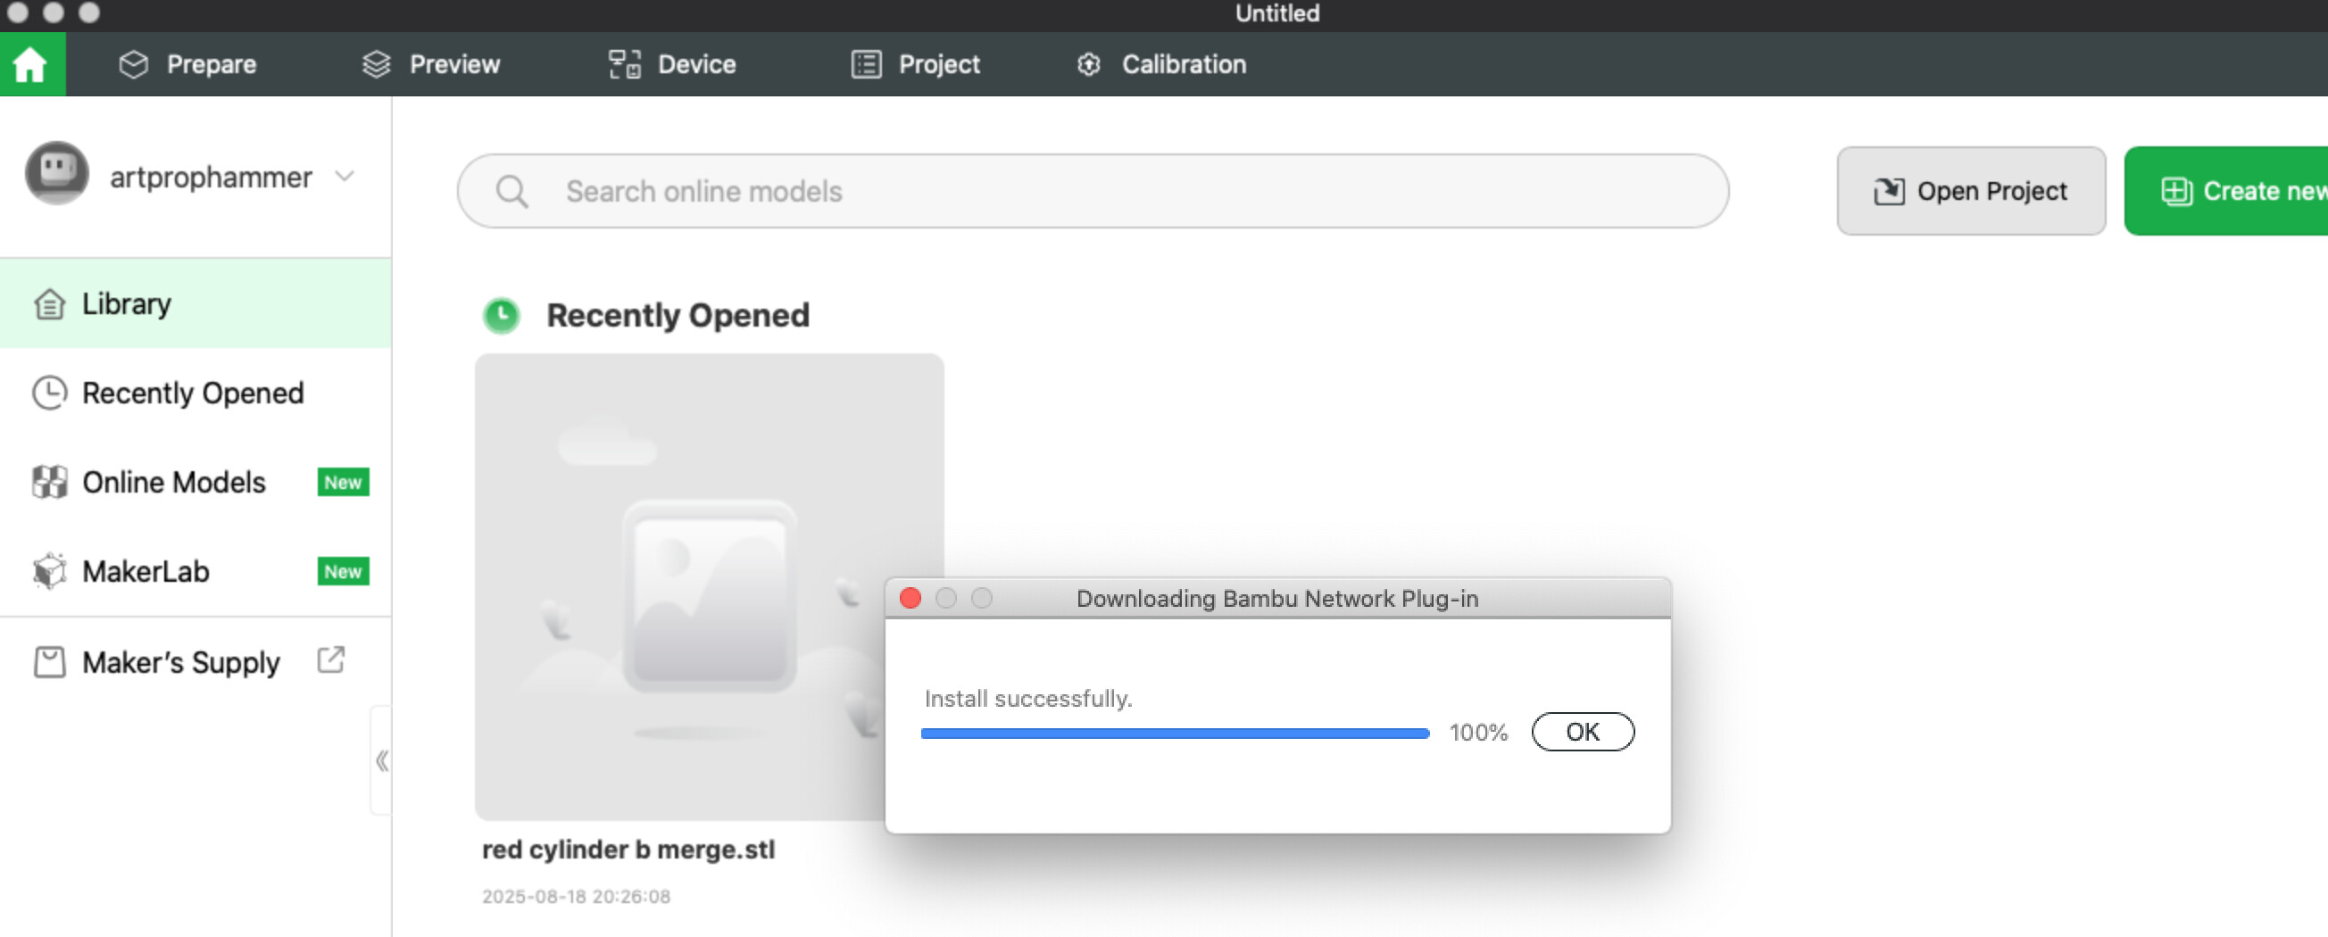Click the 100% progress label
The image size is (2328, 937).
coord(1478,733)
